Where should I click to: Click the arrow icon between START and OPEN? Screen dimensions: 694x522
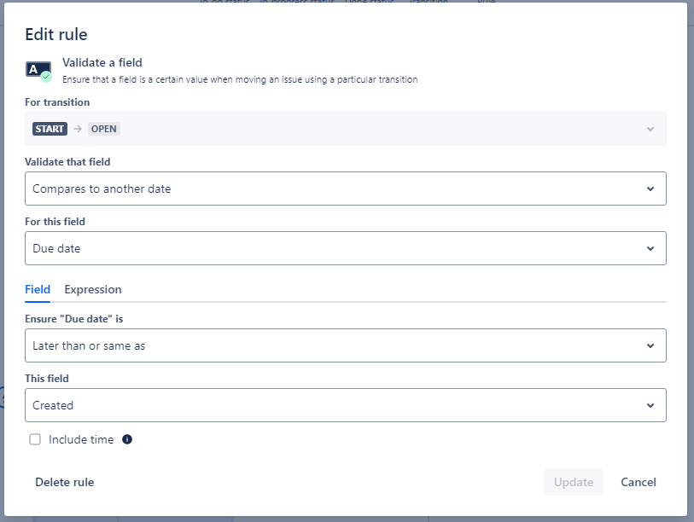[78, 129]
